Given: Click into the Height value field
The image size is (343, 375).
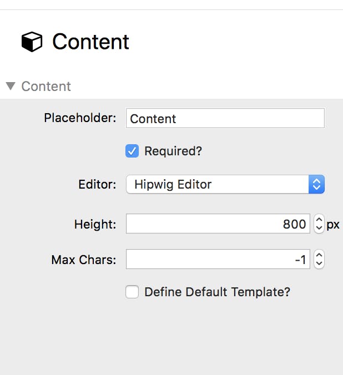Looking at the screenshot, I should pyautogui.click(x=218, y=224).
